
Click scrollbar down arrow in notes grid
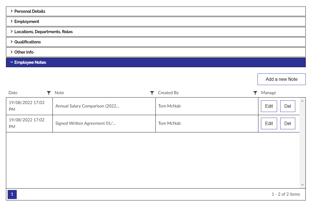point(302,185)
